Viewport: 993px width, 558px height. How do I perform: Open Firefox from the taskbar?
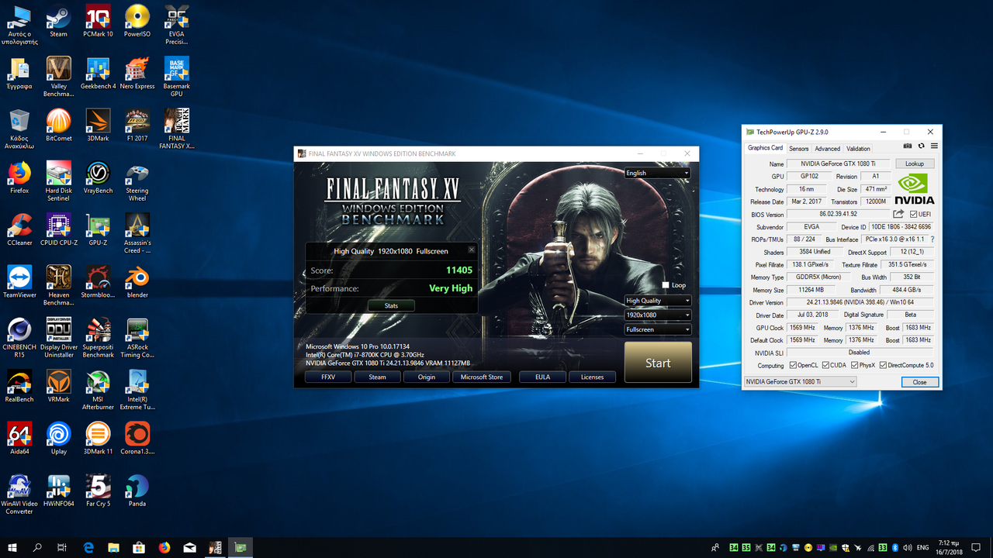[x=164, y=547]
